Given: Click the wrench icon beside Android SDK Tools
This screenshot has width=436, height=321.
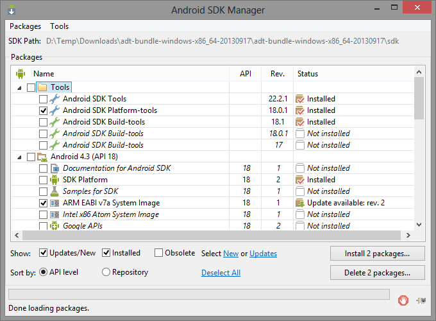Looking at the screenshot, I should [55, 99].
